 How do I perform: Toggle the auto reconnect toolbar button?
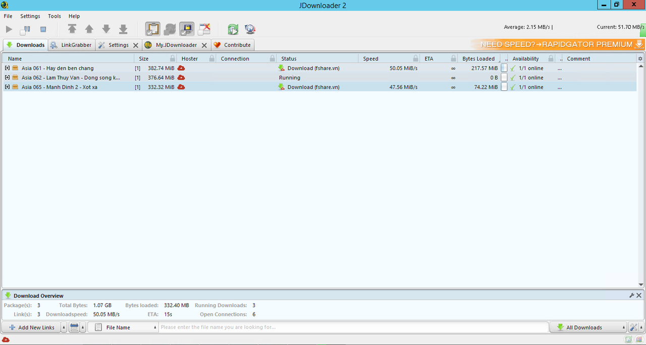coord(170,29)
